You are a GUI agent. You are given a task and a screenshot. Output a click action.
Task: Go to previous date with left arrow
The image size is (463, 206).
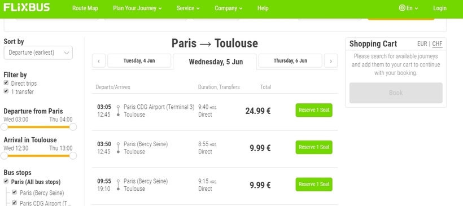pyautogui.click(x=99, y=61)
